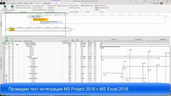Switch to the Report ribbon tab
This screenshot has width=171, height=96.
[20, 3]
